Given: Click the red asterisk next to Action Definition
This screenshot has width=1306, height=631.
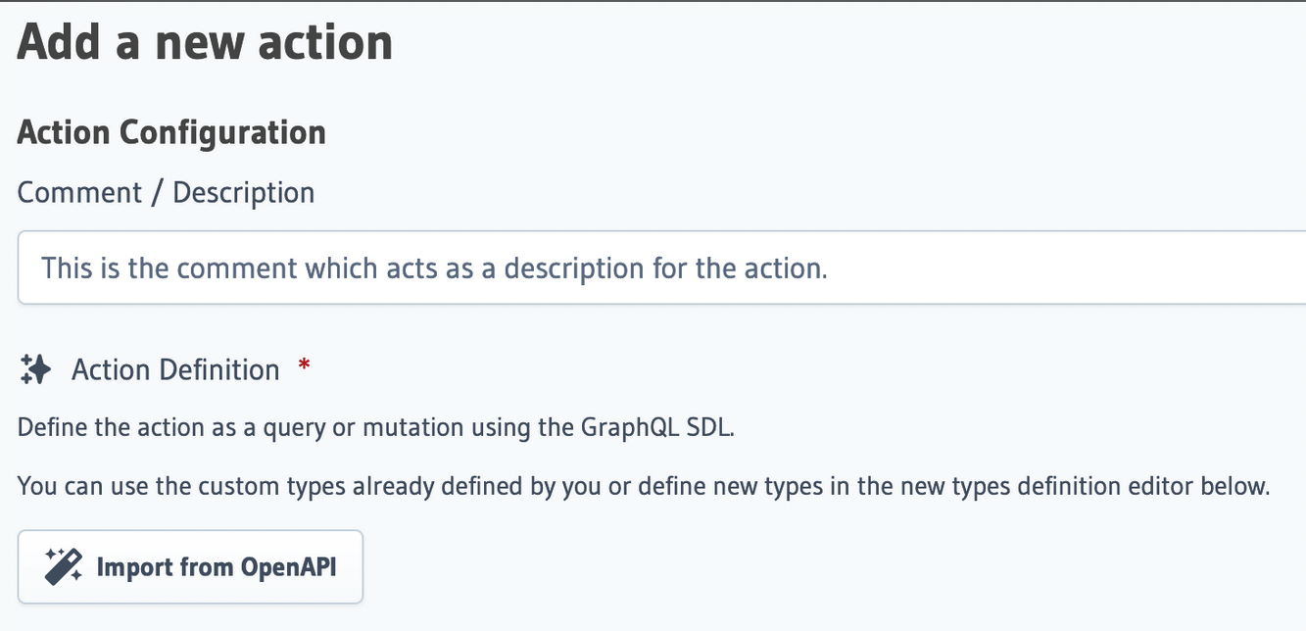Looking at the screenshot, I should coord(304,364).
